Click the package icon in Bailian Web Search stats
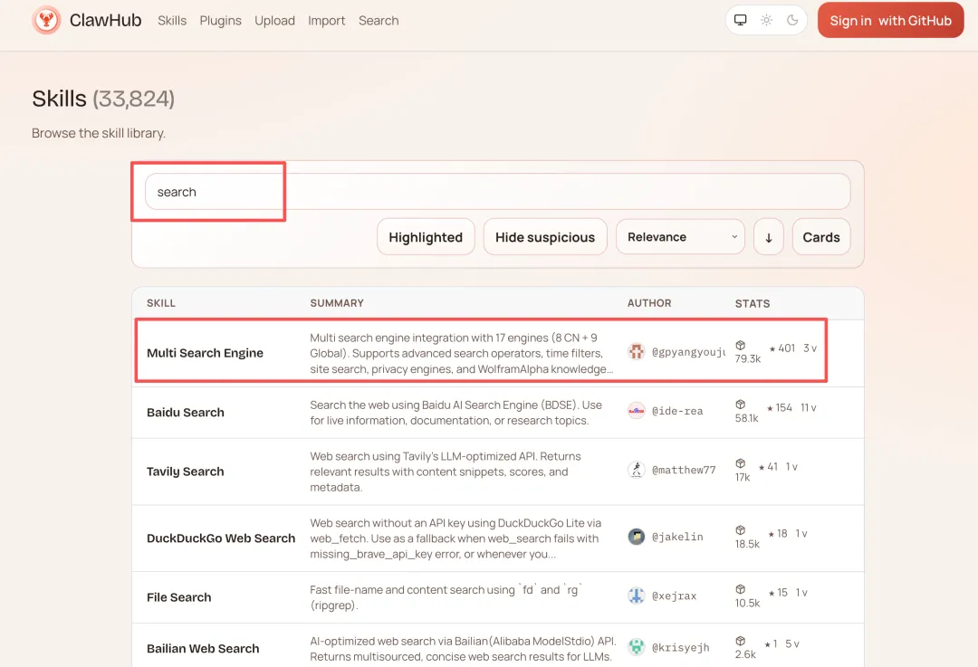Screen dimensions: 978x667 click(741, 642)
